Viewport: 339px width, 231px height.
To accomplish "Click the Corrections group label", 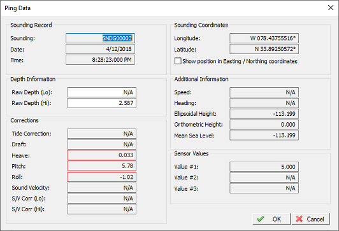I will (x=24, y=120).
